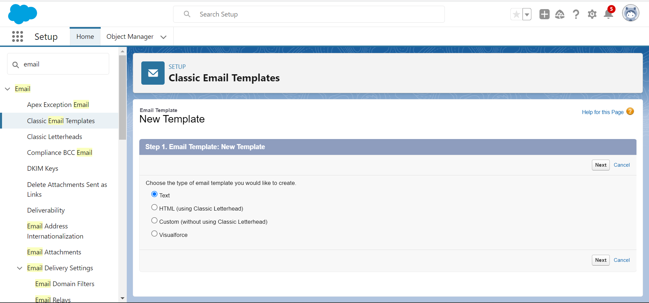Click the Salesforce cloud logo

click(22, 14)
